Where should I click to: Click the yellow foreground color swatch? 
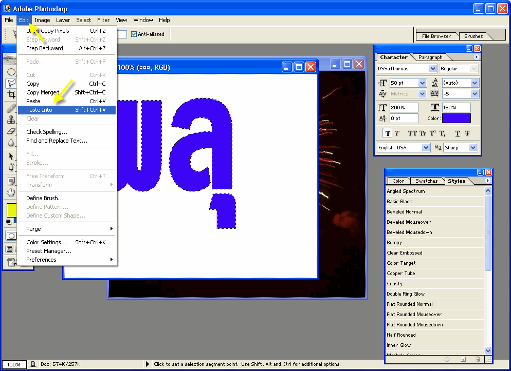coord(11,210)
